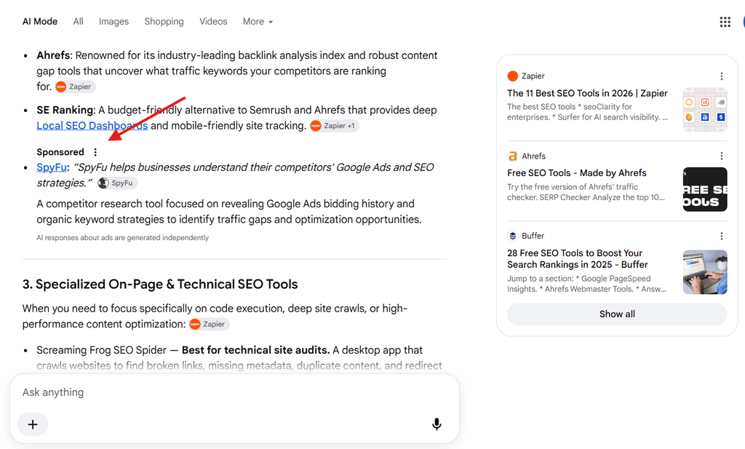Screen dimensions: 745x449
Task: Click 'AI responses about ads are generated independently' note
Action: coord(122,237)
